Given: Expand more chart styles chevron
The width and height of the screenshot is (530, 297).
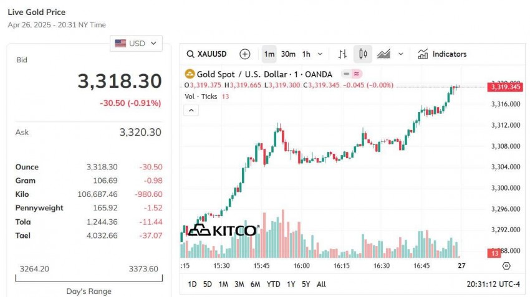Looking at the screenshot, I should [x=400, y=54].
